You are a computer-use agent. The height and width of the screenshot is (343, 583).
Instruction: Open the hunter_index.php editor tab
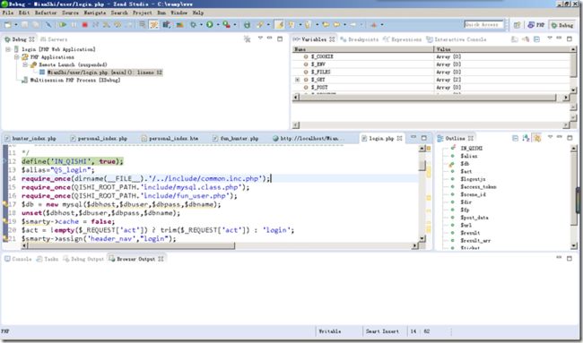point(30,139)
